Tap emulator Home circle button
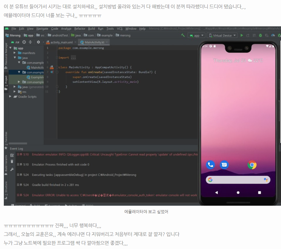 tap(238, 193)
